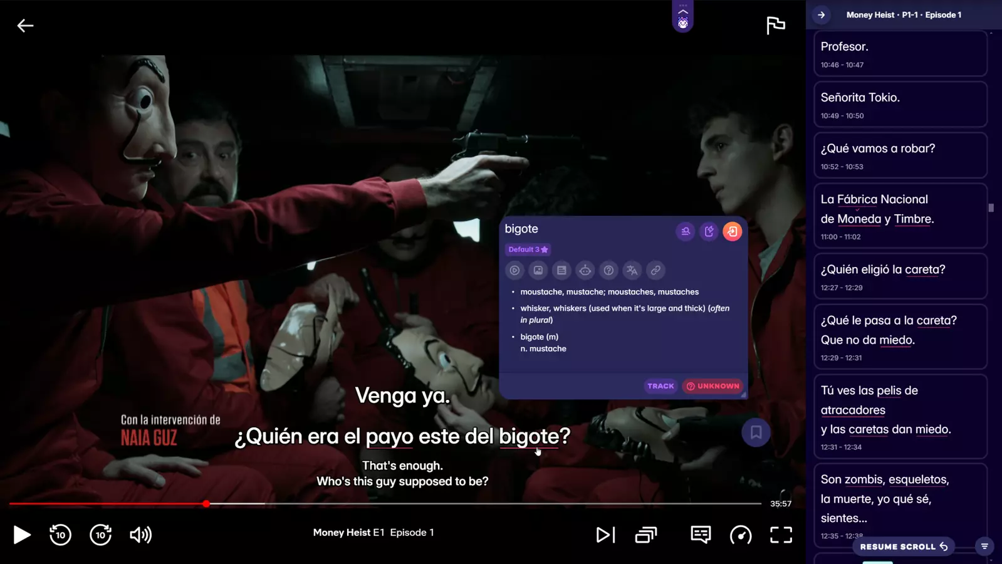The width and height of the screenshot is (1002, 564).
Task: Click the Default 3 star tag
Action: 528,249
